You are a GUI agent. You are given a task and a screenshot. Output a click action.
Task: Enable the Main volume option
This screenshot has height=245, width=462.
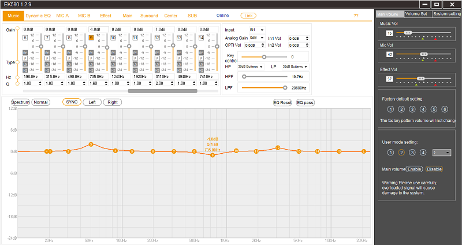click(414, 169)
